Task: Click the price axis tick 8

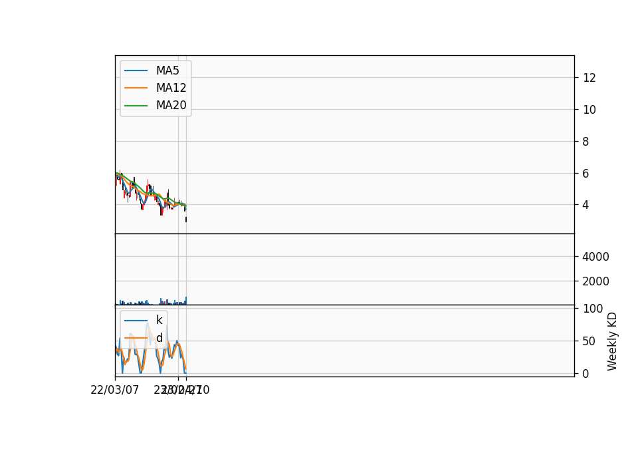Action: pyautogui.click(x=585, y=141)
